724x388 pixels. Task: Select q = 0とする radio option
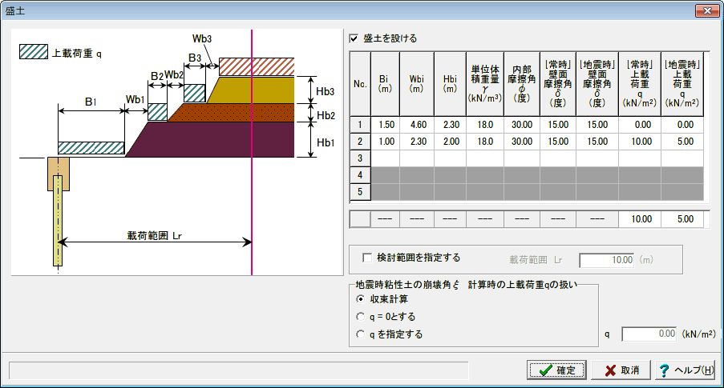click(x=361, y=317)
